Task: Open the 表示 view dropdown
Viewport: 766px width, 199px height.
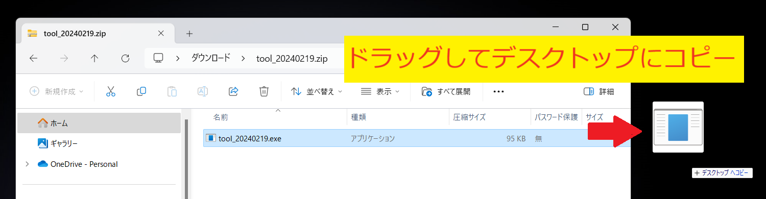Action: [380, 92]
